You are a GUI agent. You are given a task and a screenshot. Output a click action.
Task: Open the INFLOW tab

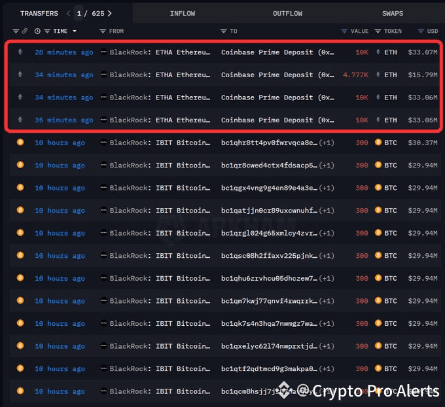183,13
